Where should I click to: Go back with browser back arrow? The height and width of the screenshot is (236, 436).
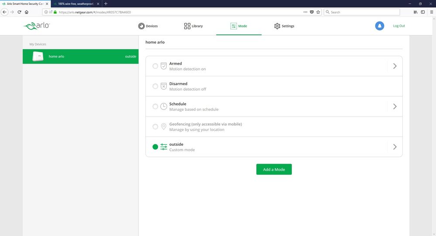pyautogui.click(x=4, y=12)
